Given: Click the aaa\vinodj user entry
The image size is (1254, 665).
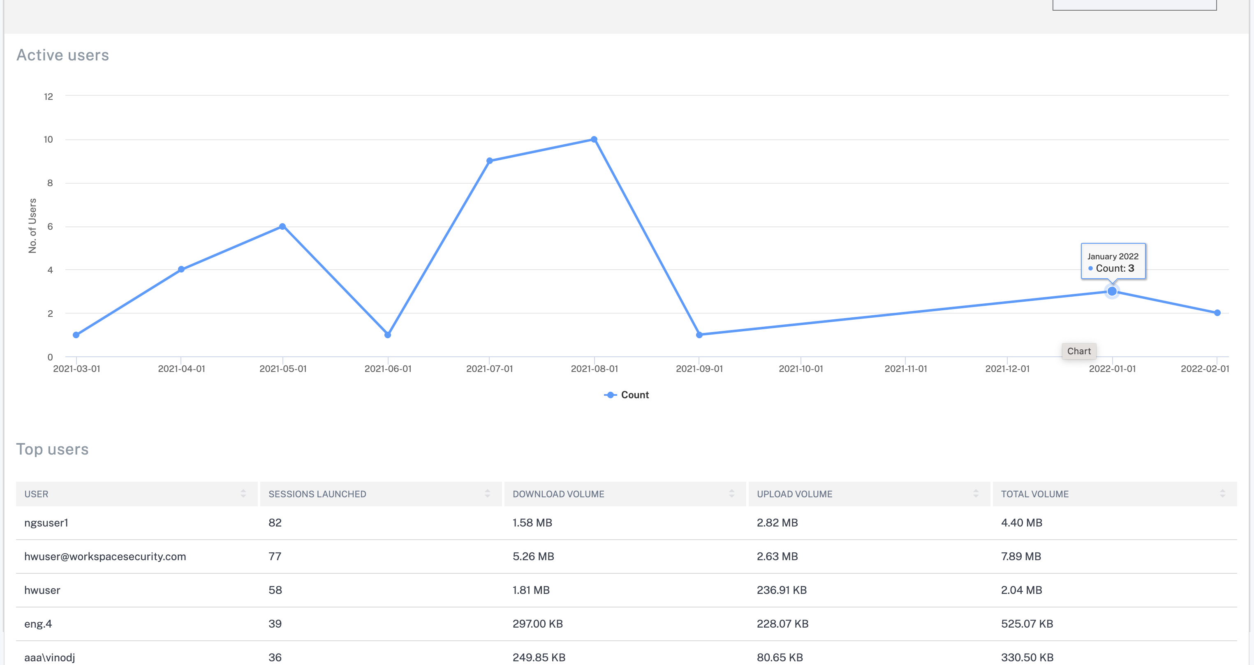Looking at the screenshot, I should point(50,657).
